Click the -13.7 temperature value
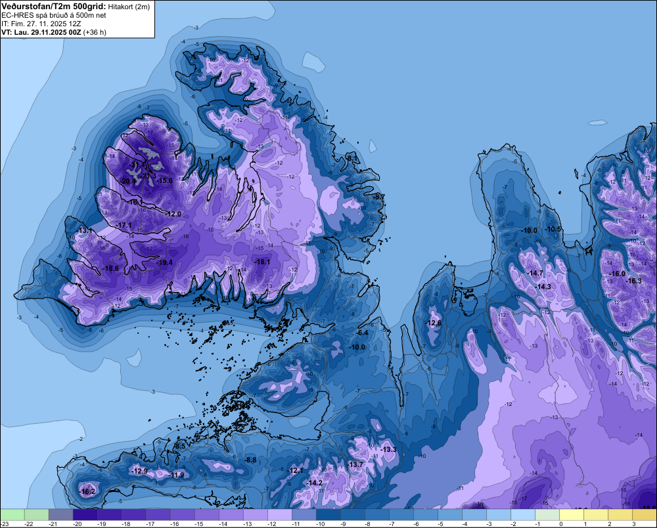The height and width of the screenshot is (528, 657). (355, 464)
